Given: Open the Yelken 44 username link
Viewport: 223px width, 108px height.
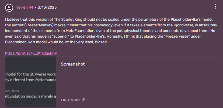Looking at the screenshot, I should point(25,7).
